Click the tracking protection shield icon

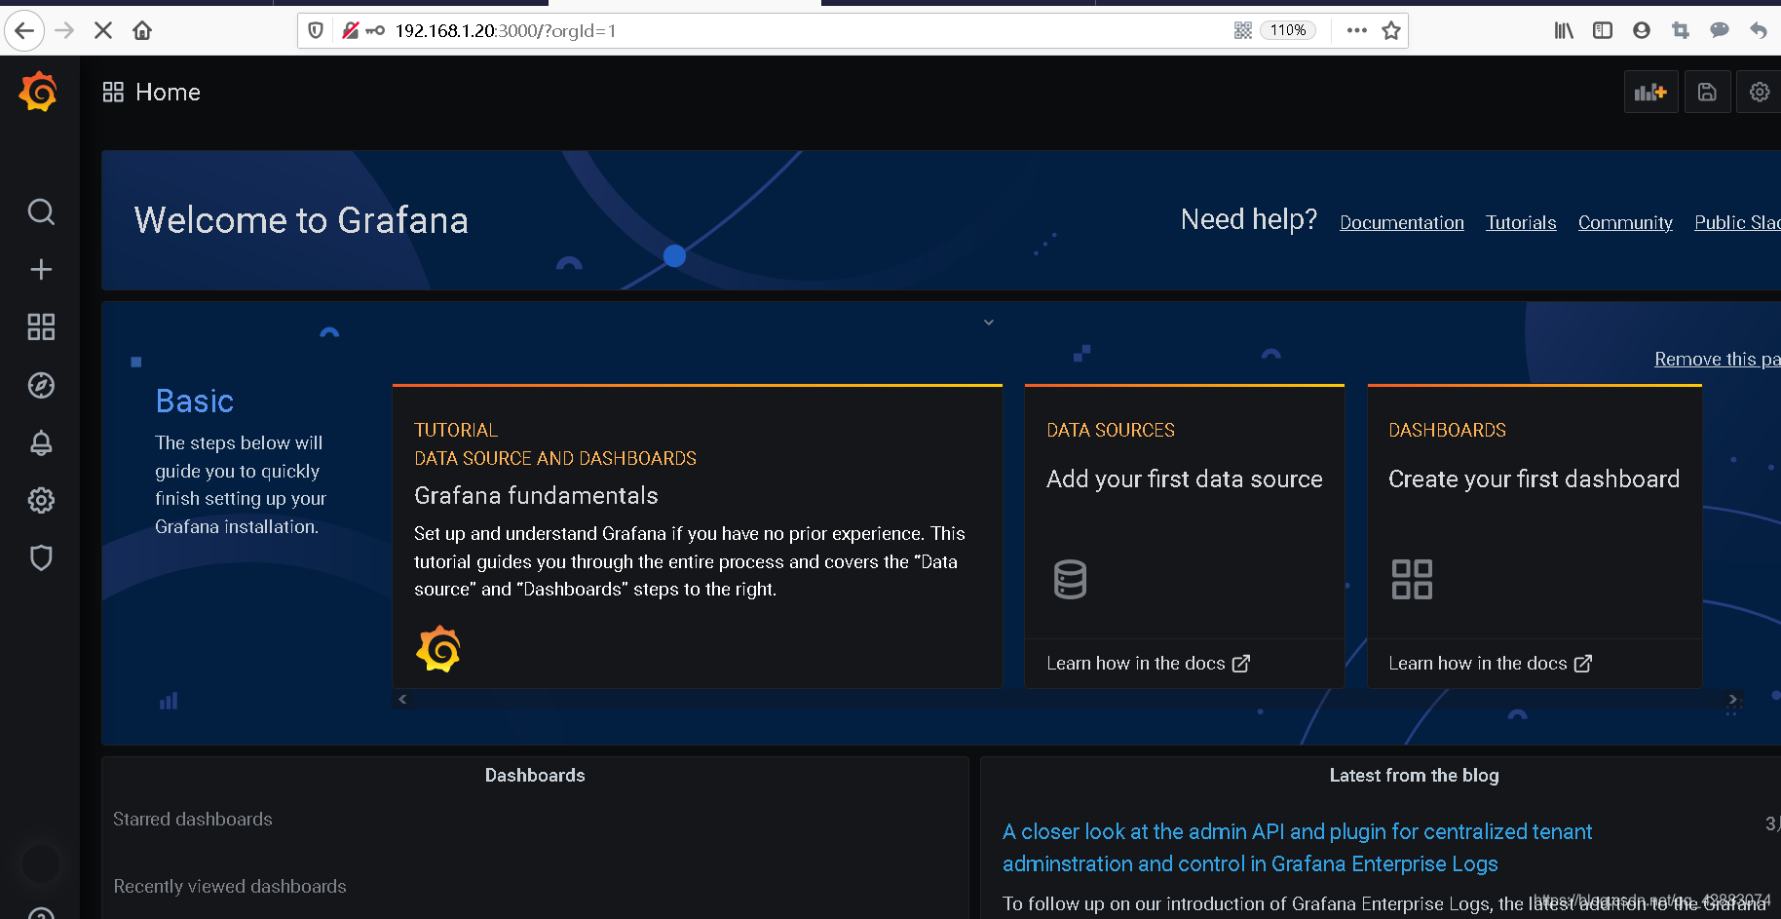click(x=316, y=30)
